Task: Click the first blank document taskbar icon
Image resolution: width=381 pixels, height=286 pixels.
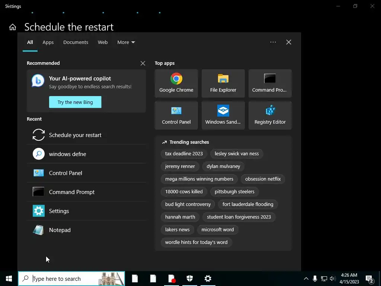Action: pos(135,279)
